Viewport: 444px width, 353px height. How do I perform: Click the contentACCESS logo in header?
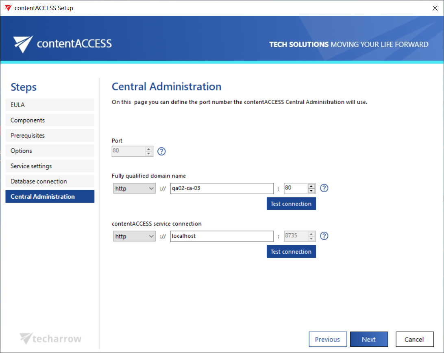(x=62, y=44)
